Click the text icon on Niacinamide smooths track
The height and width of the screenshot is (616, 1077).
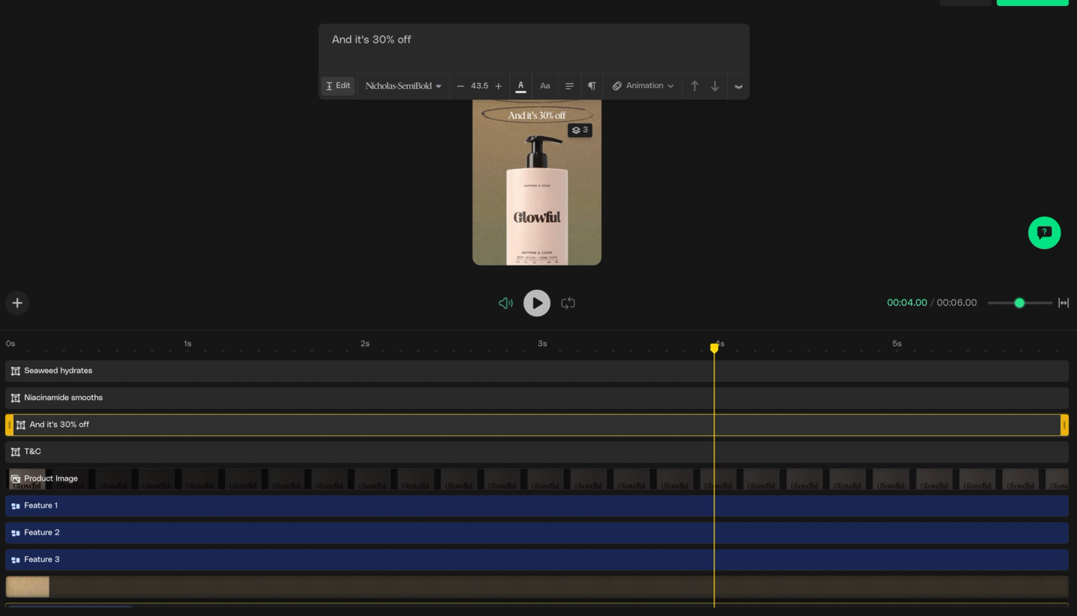point(15,398)
